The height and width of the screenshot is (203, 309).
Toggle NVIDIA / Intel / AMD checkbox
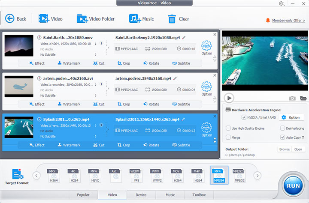pyautogui.click(x=244, y=117)
